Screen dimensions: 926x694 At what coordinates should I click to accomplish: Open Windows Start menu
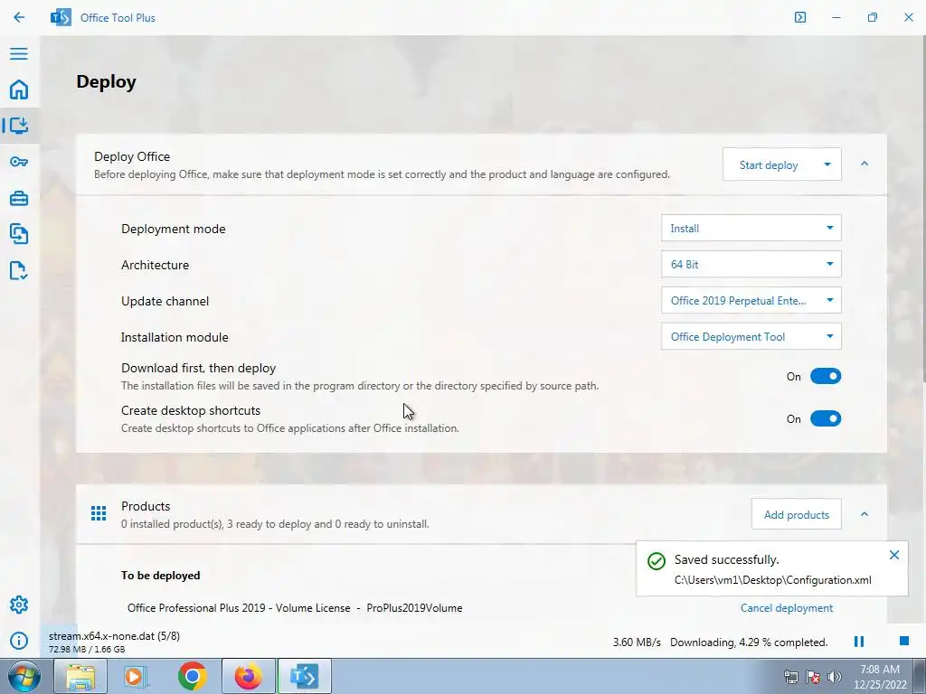click(x=24, y=676)
